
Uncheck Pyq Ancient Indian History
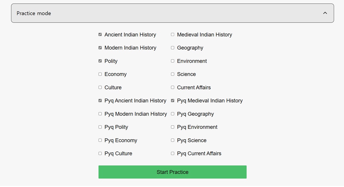100,101
